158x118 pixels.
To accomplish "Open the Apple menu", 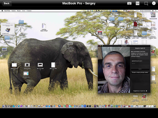I will click(x=2, y=11).
